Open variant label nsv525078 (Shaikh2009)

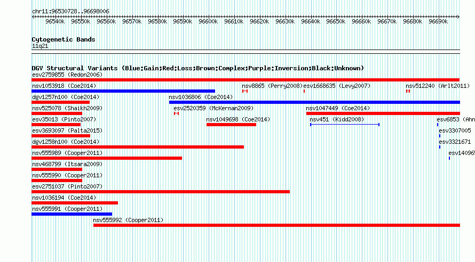67,108
